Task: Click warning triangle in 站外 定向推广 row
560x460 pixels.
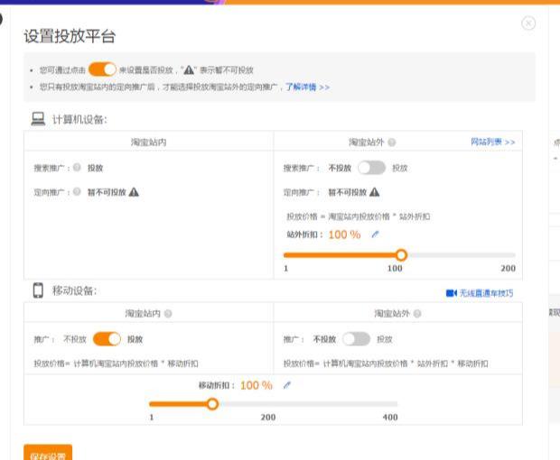Action: tap(375, 192)
